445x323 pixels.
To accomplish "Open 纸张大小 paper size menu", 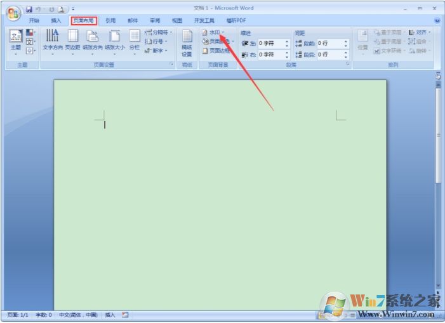I will click(x=115, y=42).
